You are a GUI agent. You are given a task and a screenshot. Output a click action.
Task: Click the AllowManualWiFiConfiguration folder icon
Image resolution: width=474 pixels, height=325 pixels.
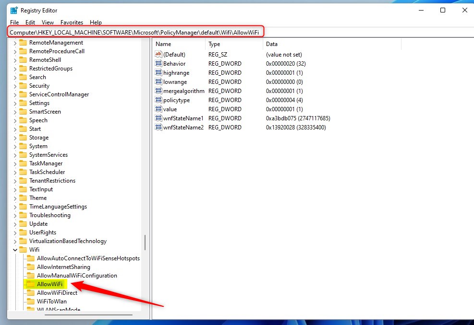coord(31,276)
